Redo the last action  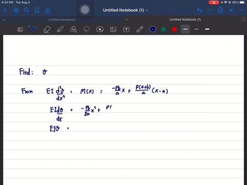coord(210,10)
